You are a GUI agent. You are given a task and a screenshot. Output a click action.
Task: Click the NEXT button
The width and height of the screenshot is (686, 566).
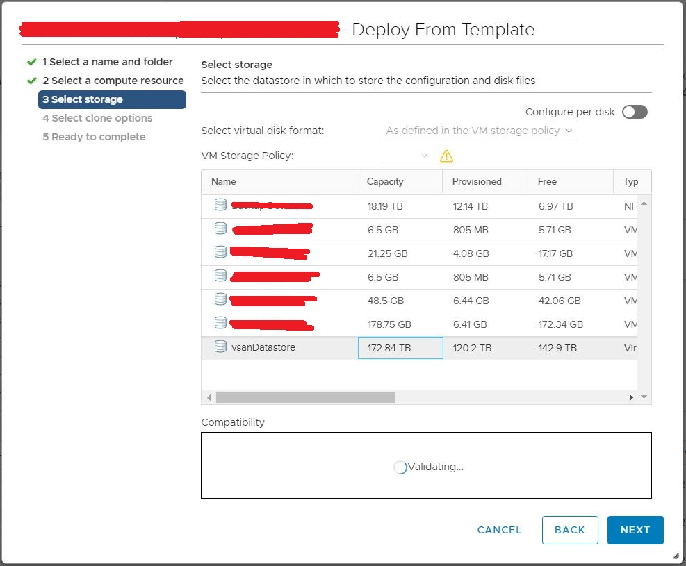(635, 529)
